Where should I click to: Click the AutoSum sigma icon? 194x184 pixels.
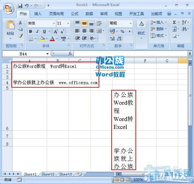pos(174,22)
